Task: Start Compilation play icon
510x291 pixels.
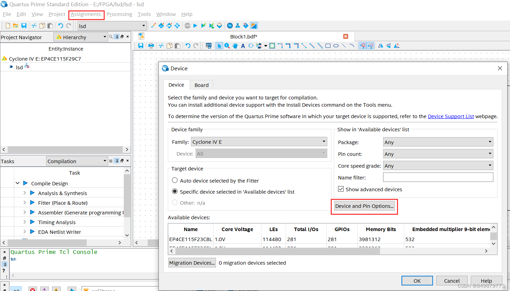Action: click(195, 26)
